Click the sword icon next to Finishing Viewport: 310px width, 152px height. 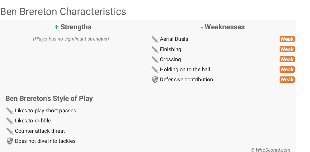[x=155, y=49]
